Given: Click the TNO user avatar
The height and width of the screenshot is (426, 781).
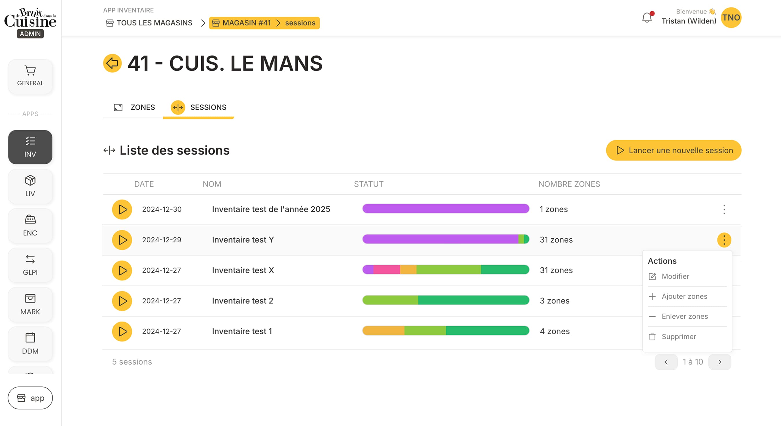Looking at the screenshot, I should pos(731,18).
